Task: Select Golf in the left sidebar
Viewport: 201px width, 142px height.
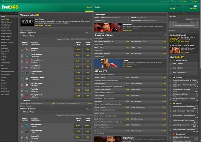Action: click(x=9, y=65)
